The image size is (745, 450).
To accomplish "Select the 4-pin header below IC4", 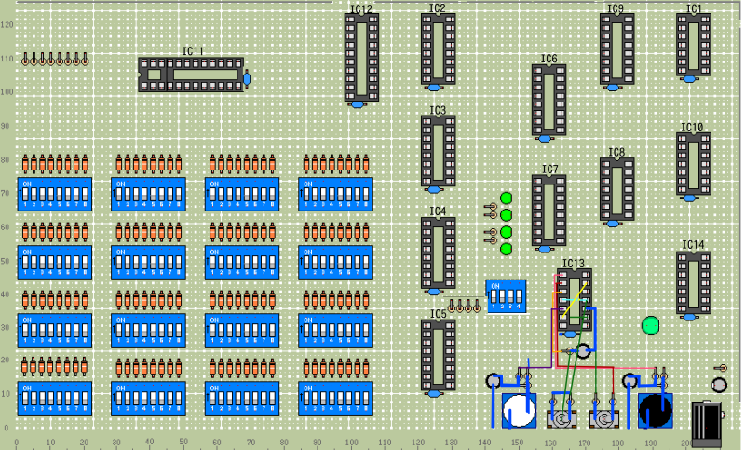I will point(464,306).
